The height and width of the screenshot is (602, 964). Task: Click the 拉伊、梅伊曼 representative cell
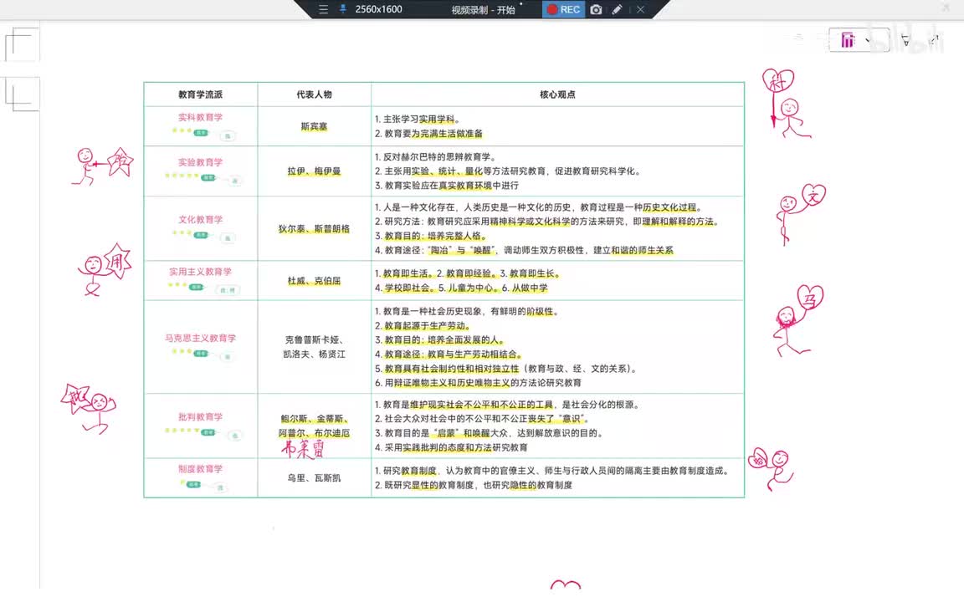tap(314, 171)
